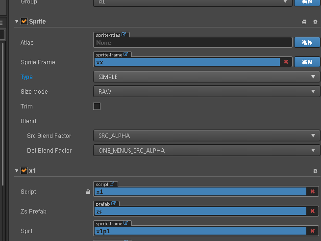Click the Zs Prefab jump link icon
Image resolution: width=321 pixels, height=241 pixels.
[114, 204]
